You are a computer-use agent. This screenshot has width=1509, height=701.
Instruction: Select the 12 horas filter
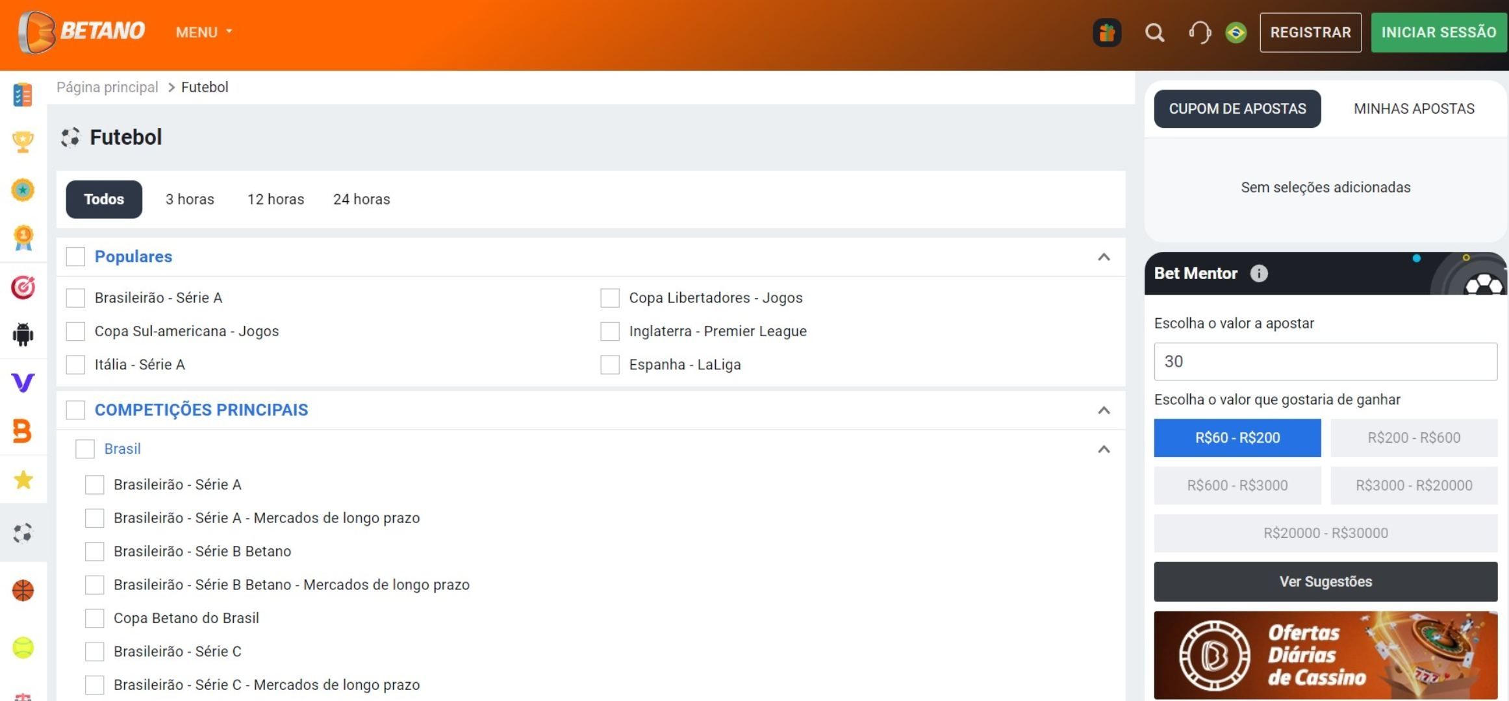point(275,199)
